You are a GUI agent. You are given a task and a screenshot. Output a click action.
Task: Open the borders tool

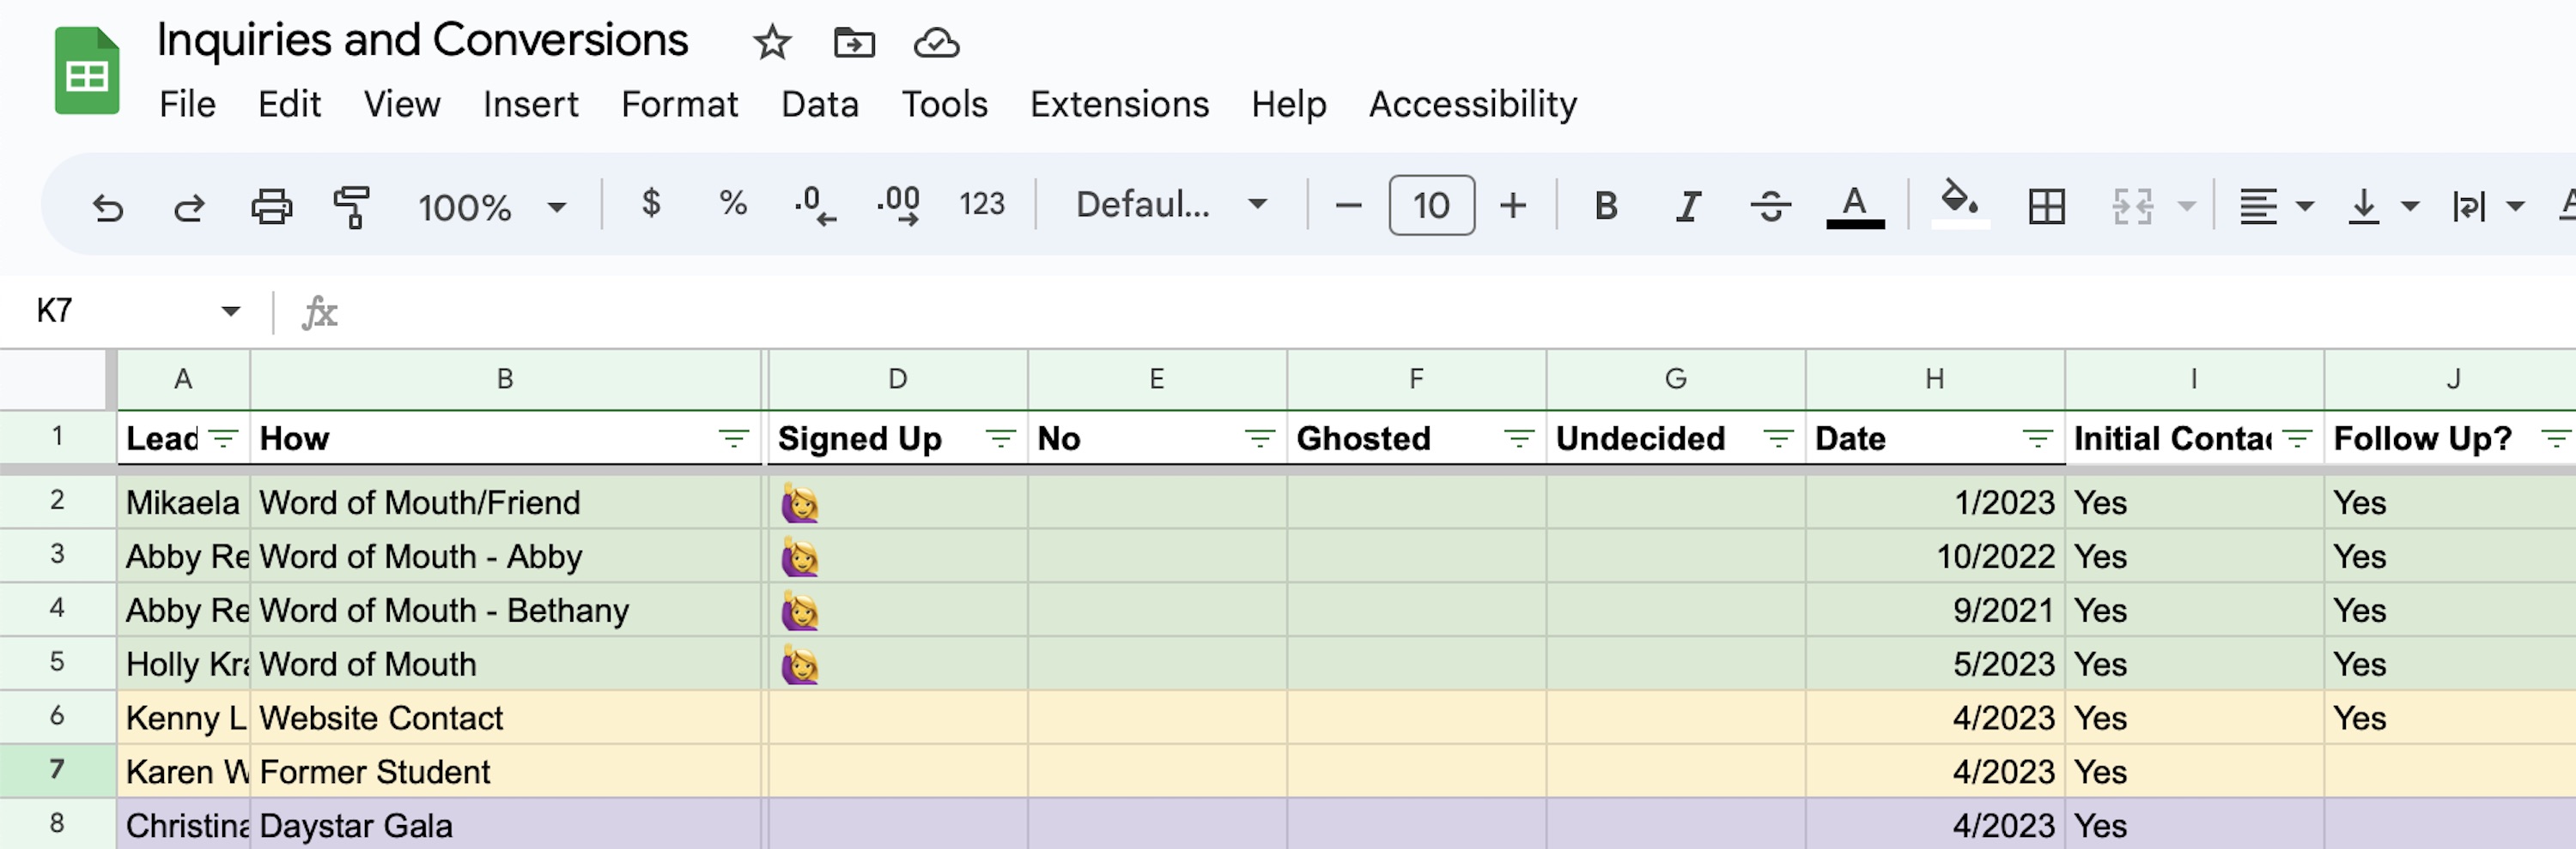click(2046, 207)
